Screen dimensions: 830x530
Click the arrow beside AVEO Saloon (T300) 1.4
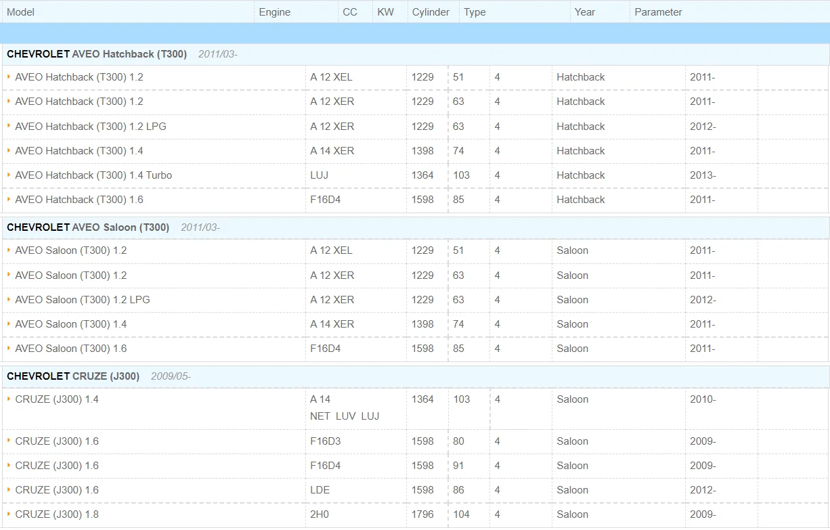[9, 324]
